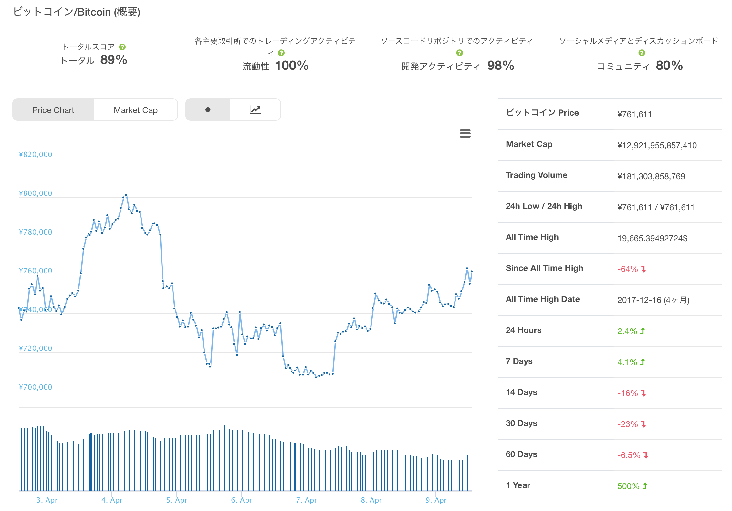Image resolution: width=732 pixels, height=511 pixels.
Task: Click the ¥780,000 axis label
Action: click(x=36, y=232)
